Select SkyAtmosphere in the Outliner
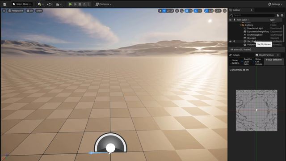This screenshot has width=286, height=161. (x=255, y=35)
